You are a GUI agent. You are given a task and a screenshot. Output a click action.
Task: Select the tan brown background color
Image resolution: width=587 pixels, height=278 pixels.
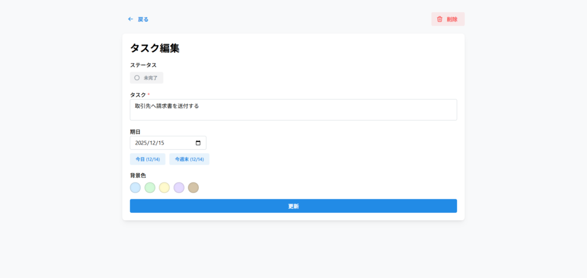click(x=193, y=188)
